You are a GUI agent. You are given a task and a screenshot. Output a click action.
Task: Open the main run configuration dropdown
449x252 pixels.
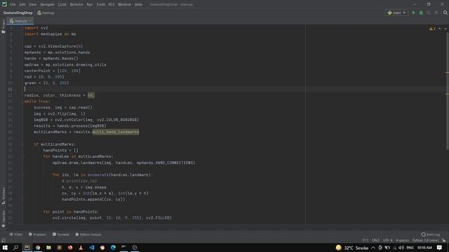tap(396, 13)
